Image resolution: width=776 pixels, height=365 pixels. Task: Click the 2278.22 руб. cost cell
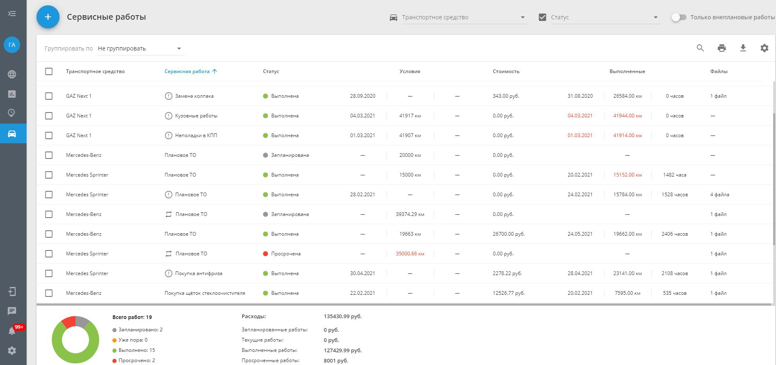507,273
